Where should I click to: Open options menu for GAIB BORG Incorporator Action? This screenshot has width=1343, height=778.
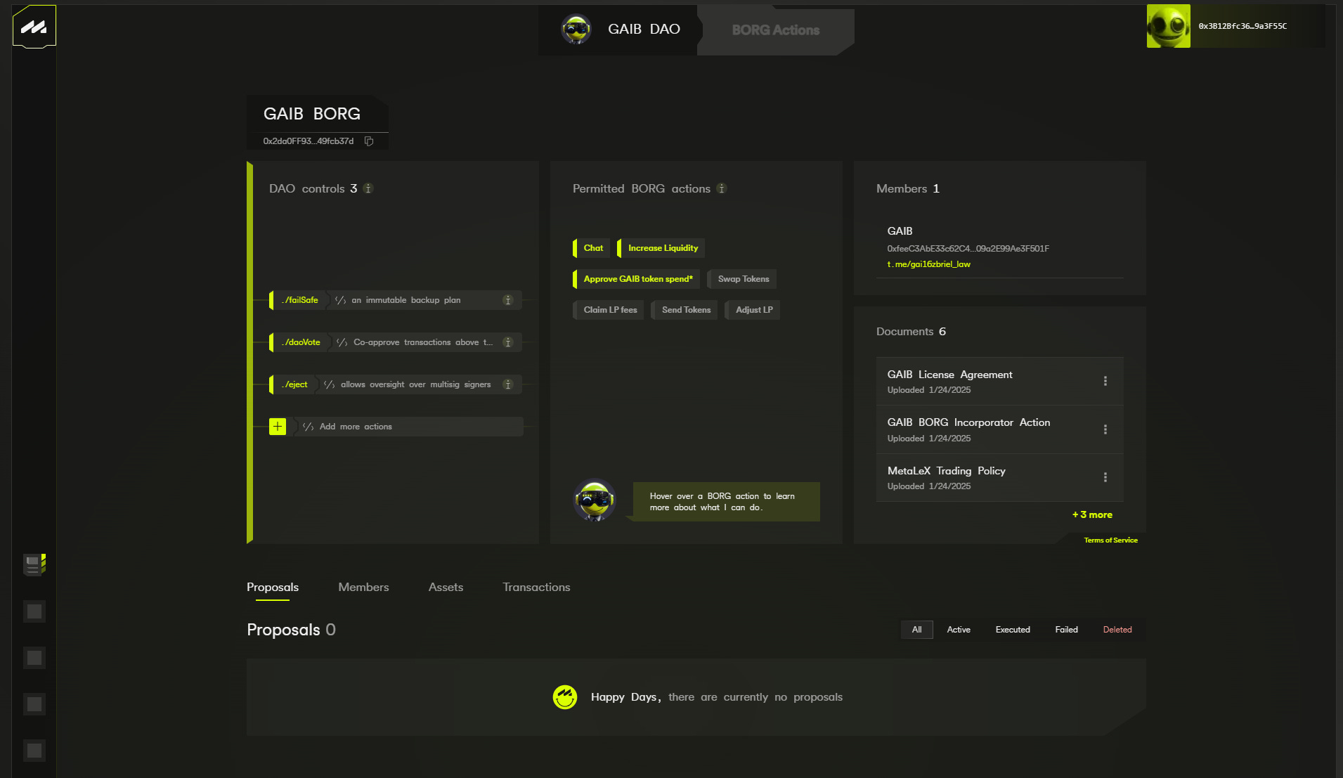click(1105, 429)
